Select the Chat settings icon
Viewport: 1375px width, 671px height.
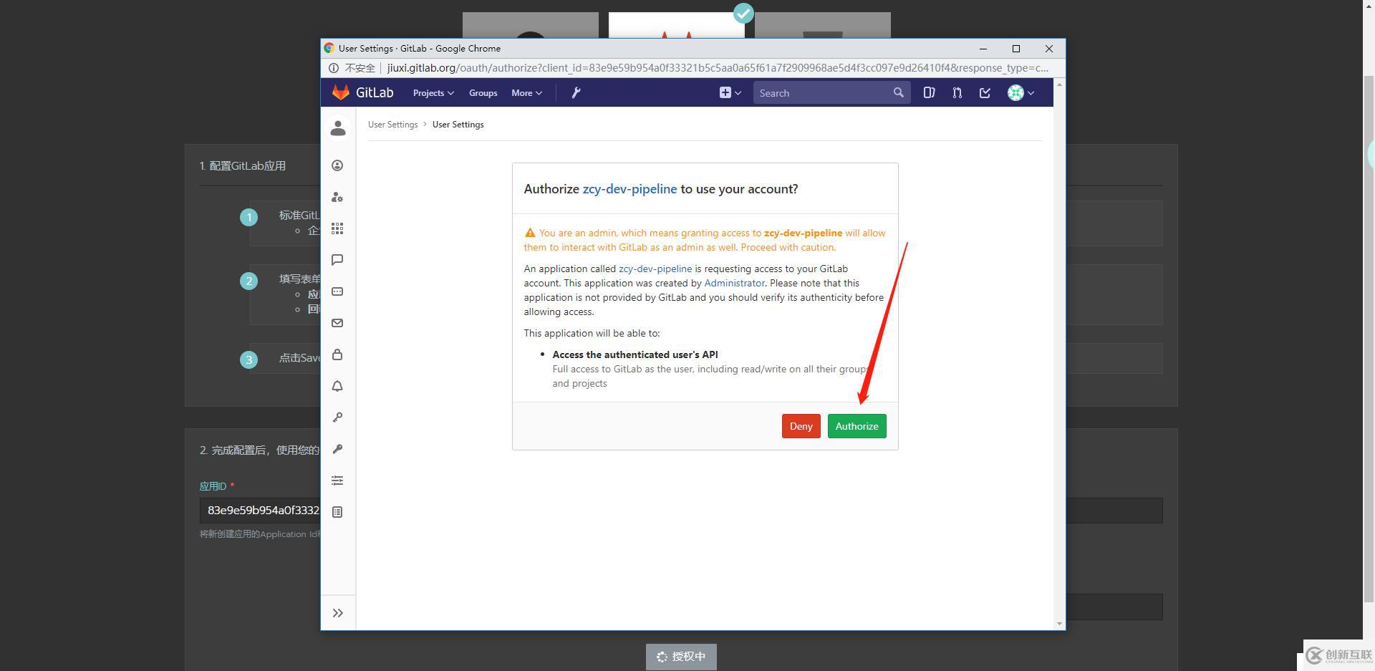pyautogui.click(x=337, y=259)
